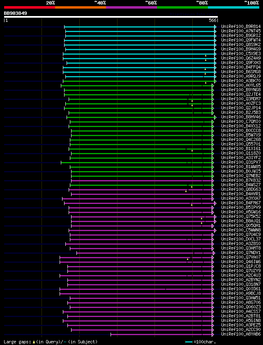The width and height of the screenshot is (263, 345).
Task: Open hit UniRef100_B4FM67
Action: (x=241, y=203)
